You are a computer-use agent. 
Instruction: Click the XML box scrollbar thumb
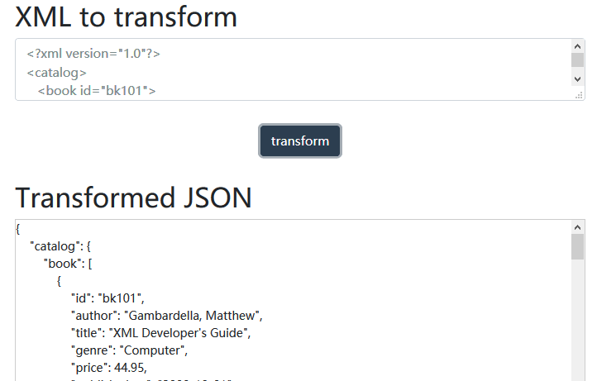(577, 60)
